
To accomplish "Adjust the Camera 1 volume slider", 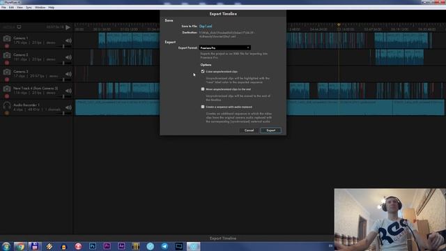I will pos(63,46).
